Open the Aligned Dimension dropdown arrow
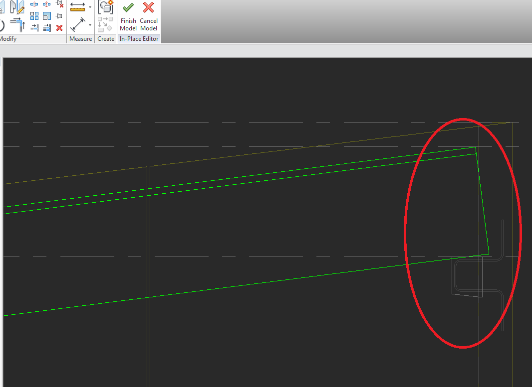The height and width of the screenshot is (387, 532). point(90,25)
